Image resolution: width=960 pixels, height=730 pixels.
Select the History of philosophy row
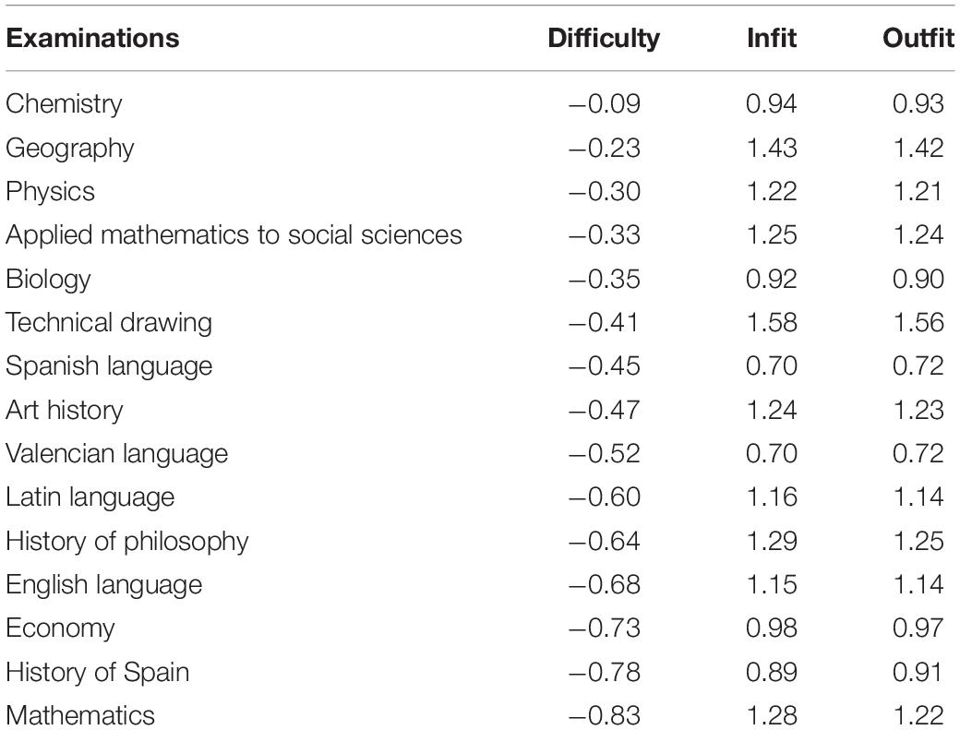480,541
